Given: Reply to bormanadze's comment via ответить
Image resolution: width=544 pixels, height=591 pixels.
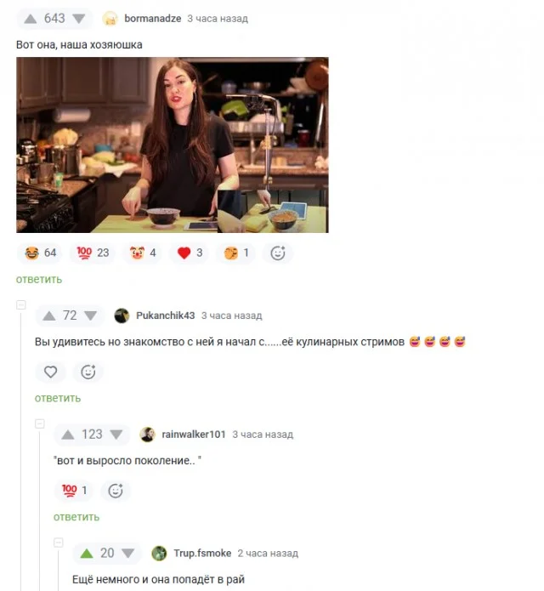Looking at the screenshot, I should tap(39, 280).
